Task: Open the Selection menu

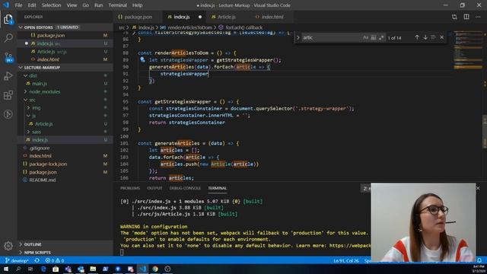Action: coord(51,5)
